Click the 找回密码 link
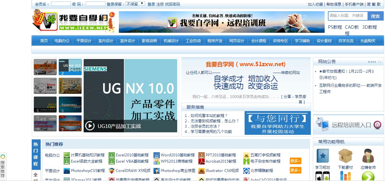Screen dimensions: 385x181 [x=173, y=4]
